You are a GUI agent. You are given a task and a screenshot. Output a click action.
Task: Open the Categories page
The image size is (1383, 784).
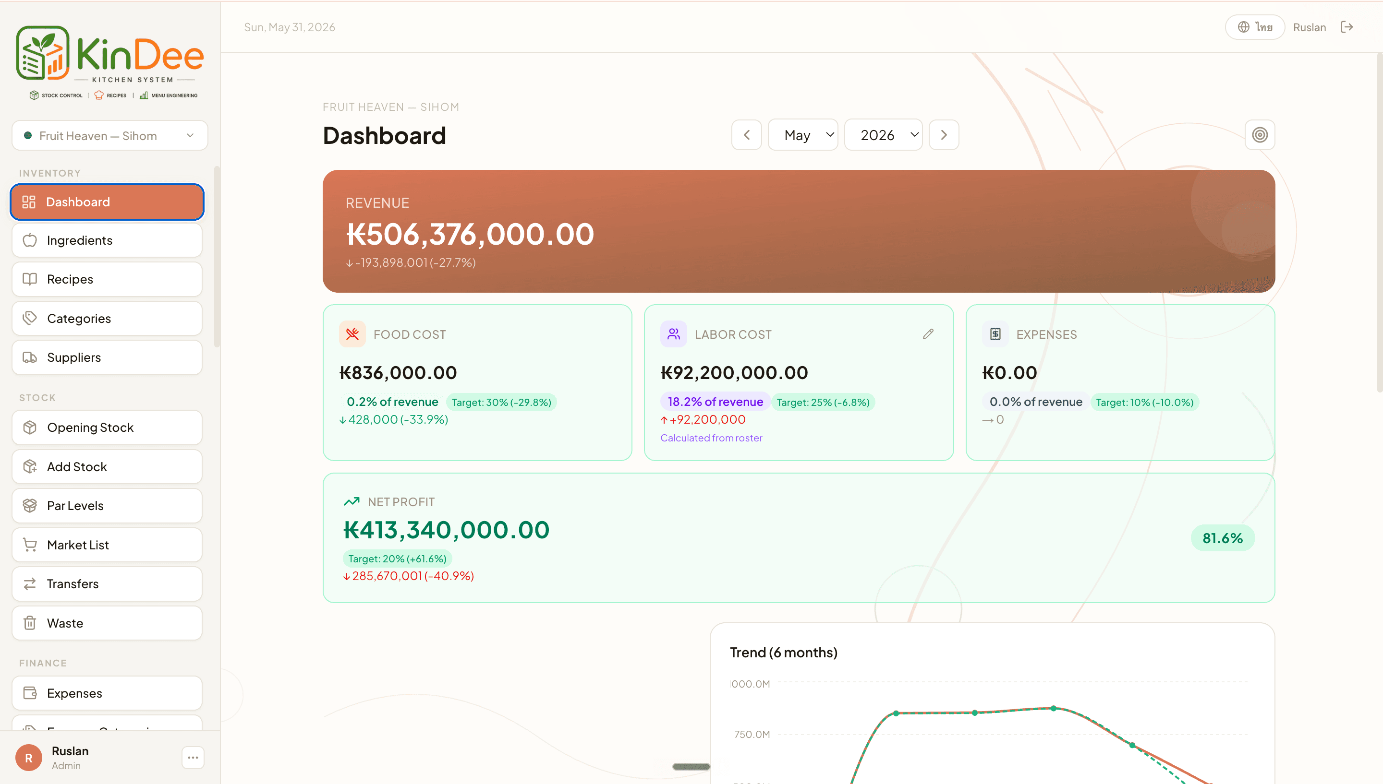107,318
